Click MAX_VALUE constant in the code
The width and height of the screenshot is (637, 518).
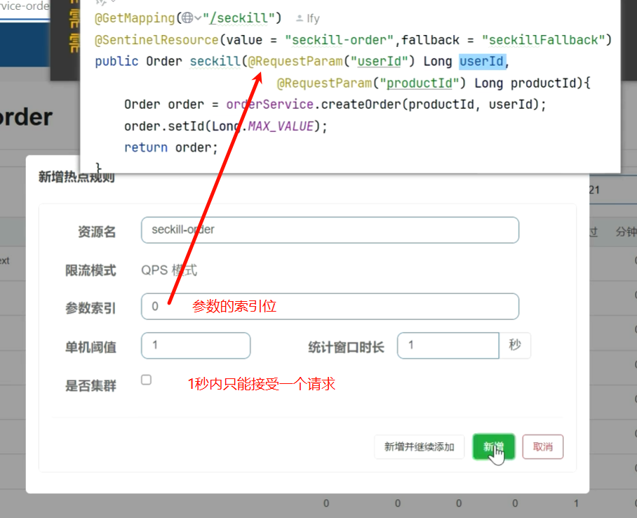[281, 126]
